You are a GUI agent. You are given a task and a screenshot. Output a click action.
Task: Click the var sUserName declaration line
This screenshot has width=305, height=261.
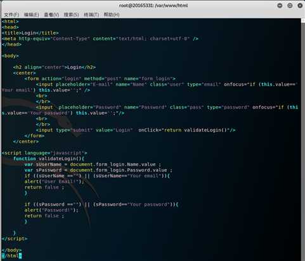93,164
